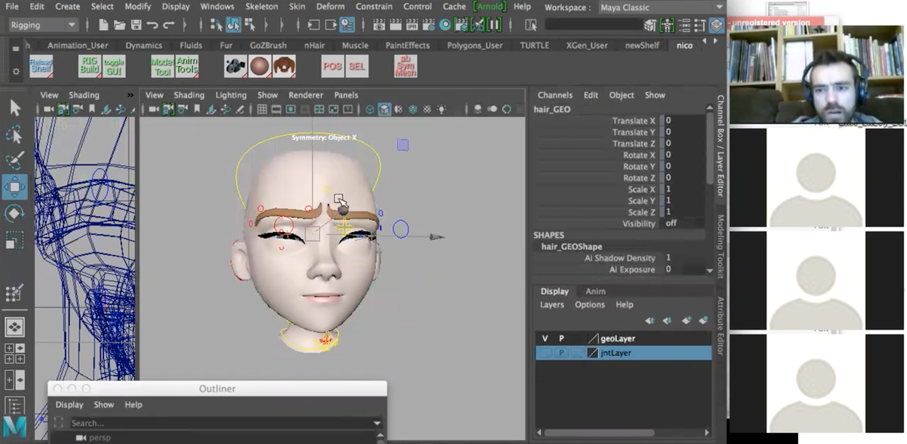This screenshot has height=444, width=907.
Task: Select the geoLayer display layer
Action: [x=618, y=339]
